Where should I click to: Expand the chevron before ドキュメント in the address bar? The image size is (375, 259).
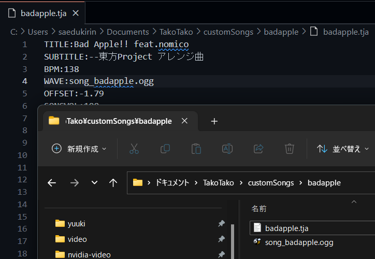click(149, 183)
